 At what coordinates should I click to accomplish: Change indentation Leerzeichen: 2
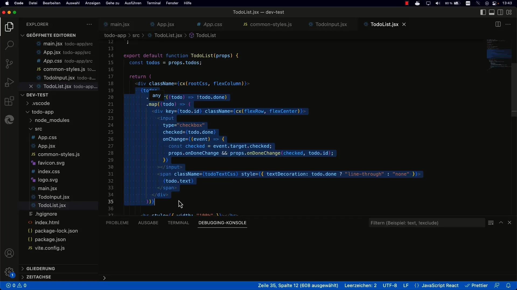(x=361, y=285)
